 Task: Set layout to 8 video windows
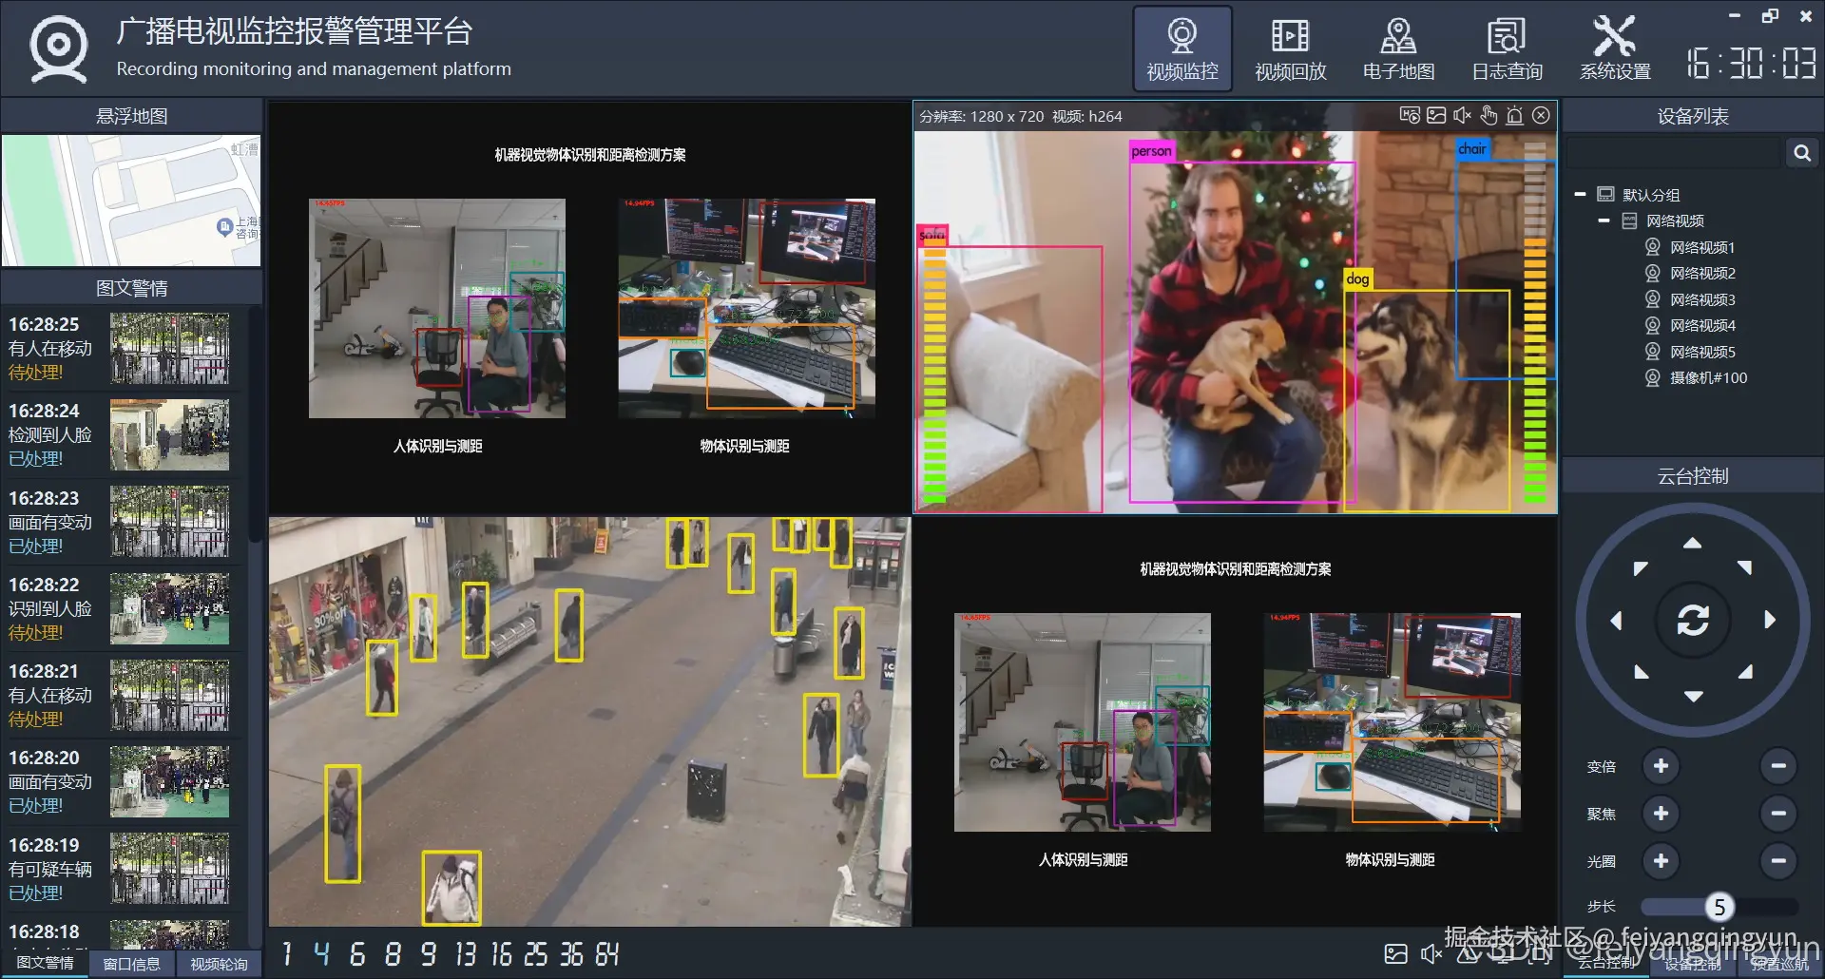(x=393, y=954)
